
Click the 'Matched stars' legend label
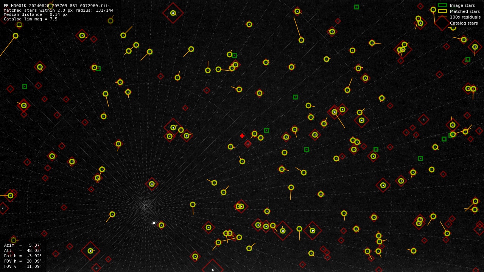click(x=465, y=11)
